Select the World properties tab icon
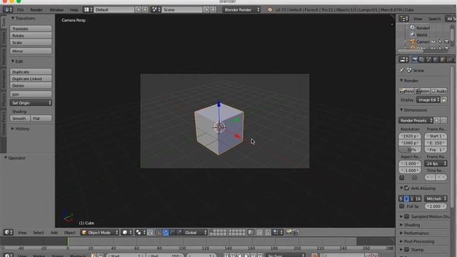 [x=436, y=59]
